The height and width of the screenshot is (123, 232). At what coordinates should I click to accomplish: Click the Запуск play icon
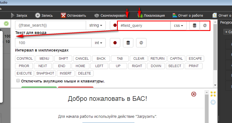pos(13,15)
